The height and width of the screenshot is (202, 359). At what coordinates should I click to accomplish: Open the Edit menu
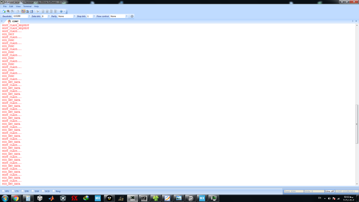click(11, 6)
